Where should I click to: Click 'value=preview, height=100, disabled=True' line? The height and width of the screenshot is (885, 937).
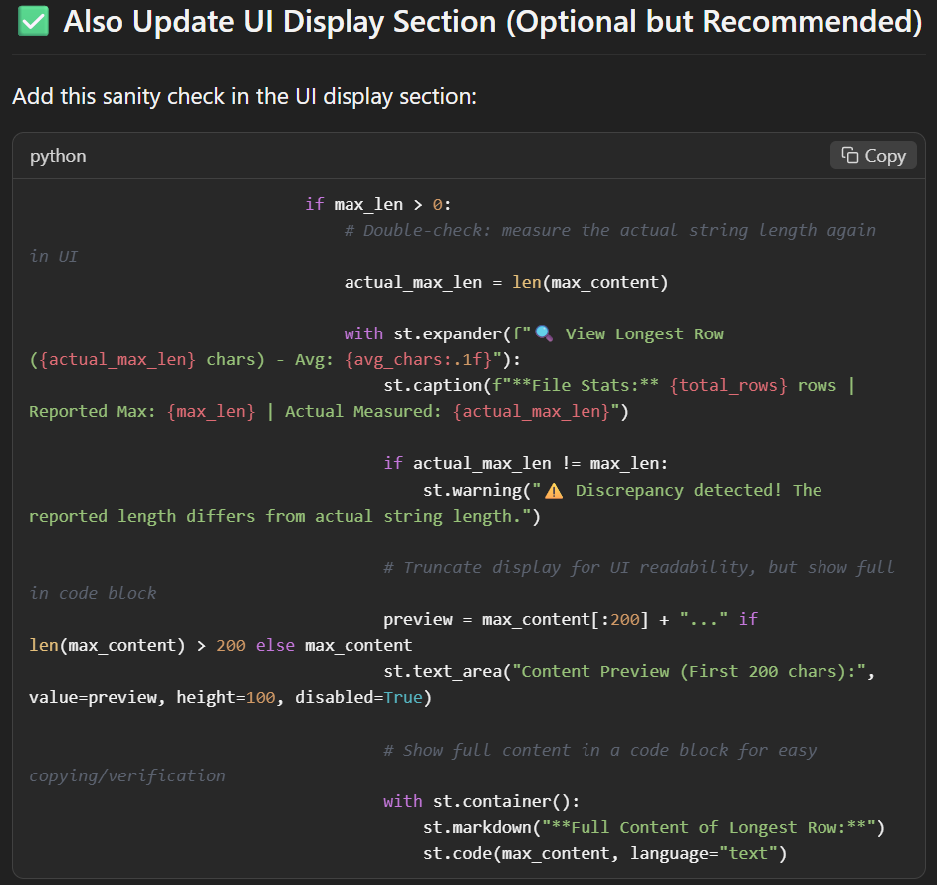[231, 698]
